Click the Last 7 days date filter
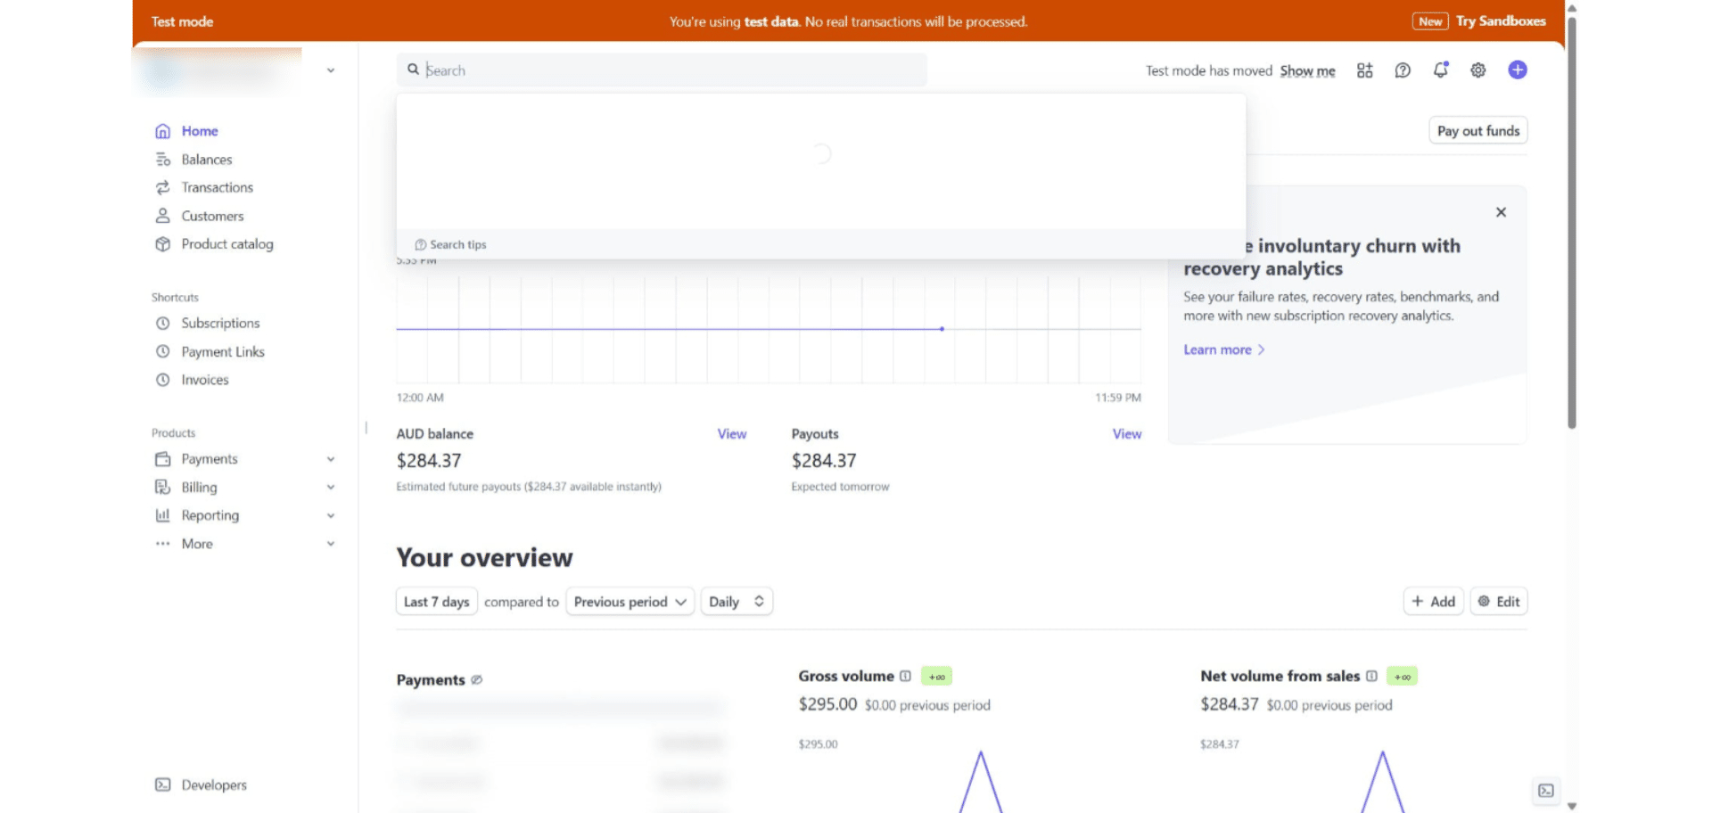Screen dimensions: 1712x813 pyautogui.click(x=436, y=602)
